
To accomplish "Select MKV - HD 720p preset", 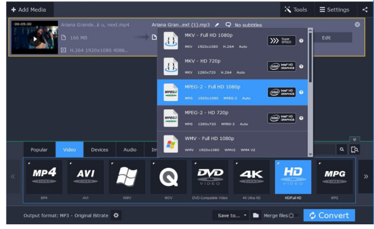I will click(232, 67).
